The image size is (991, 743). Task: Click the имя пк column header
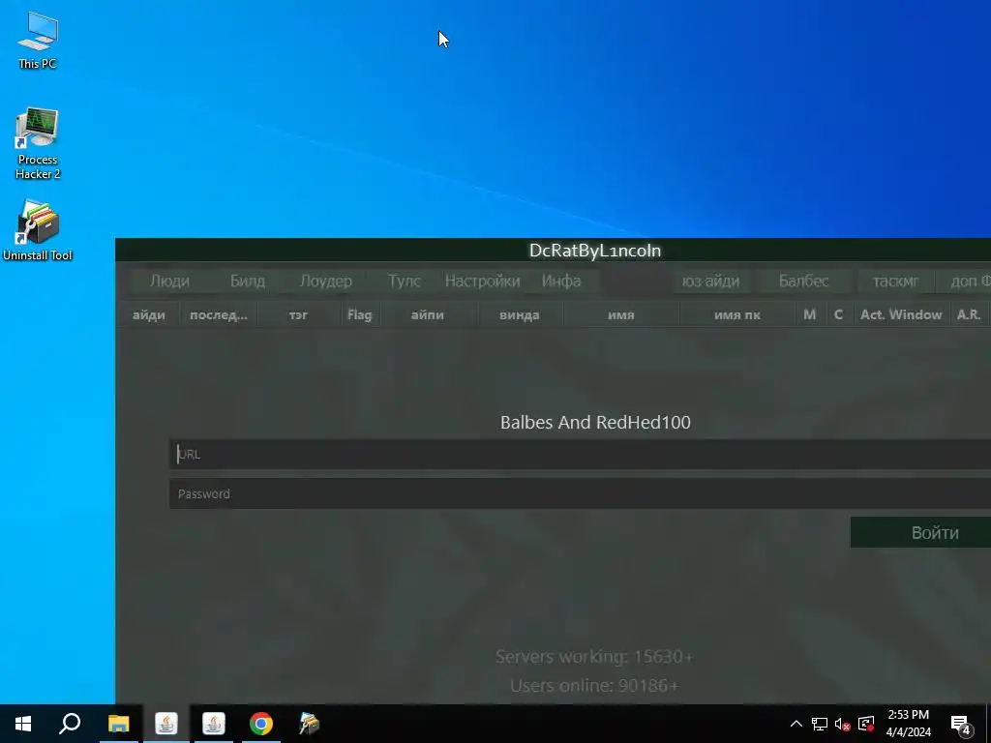click(736, 314)
